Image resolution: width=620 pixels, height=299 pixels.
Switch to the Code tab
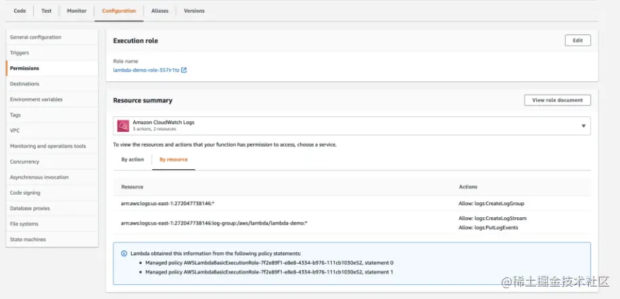tap(20, 11)
